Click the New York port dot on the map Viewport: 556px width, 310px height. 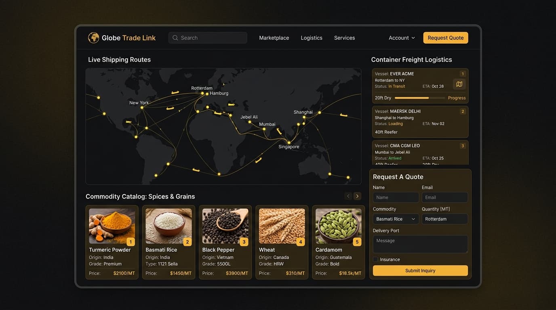point(141,108)
